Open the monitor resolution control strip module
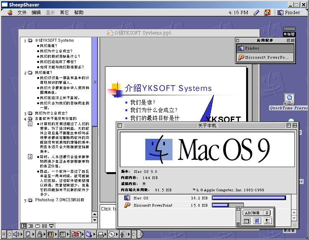Viewport: 309px width, 240px height. tap(64, 234)
